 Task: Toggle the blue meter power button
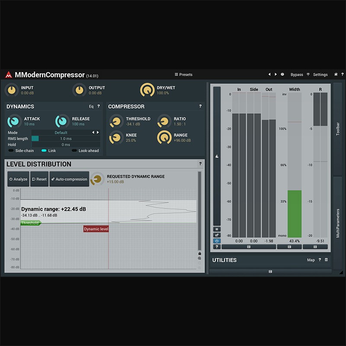(x=217, y=241)
